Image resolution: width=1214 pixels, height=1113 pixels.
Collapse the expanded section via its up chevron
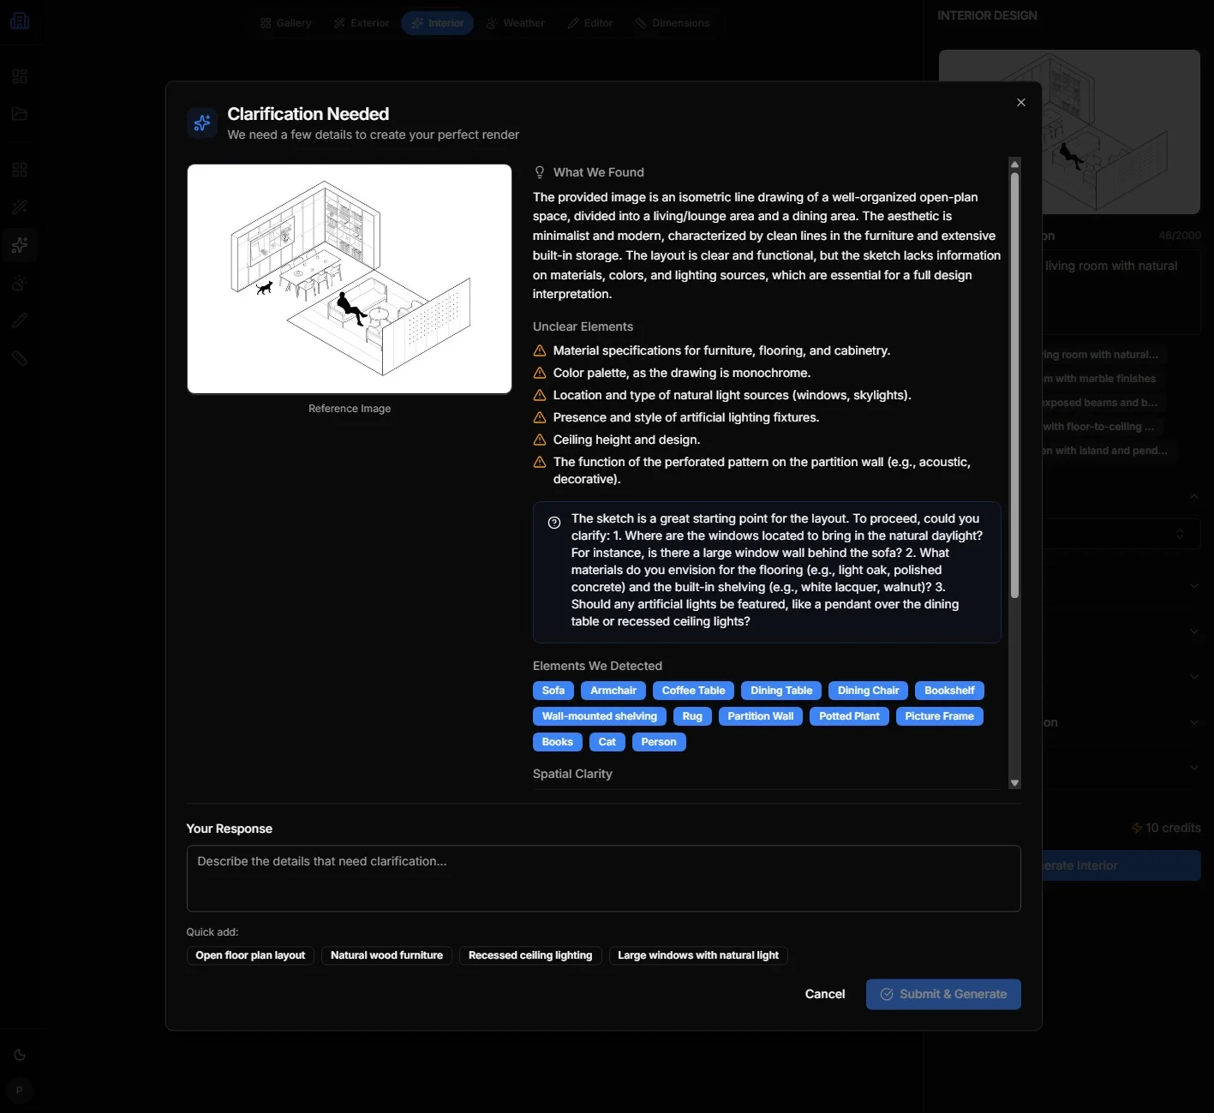tap(1194, 495)
